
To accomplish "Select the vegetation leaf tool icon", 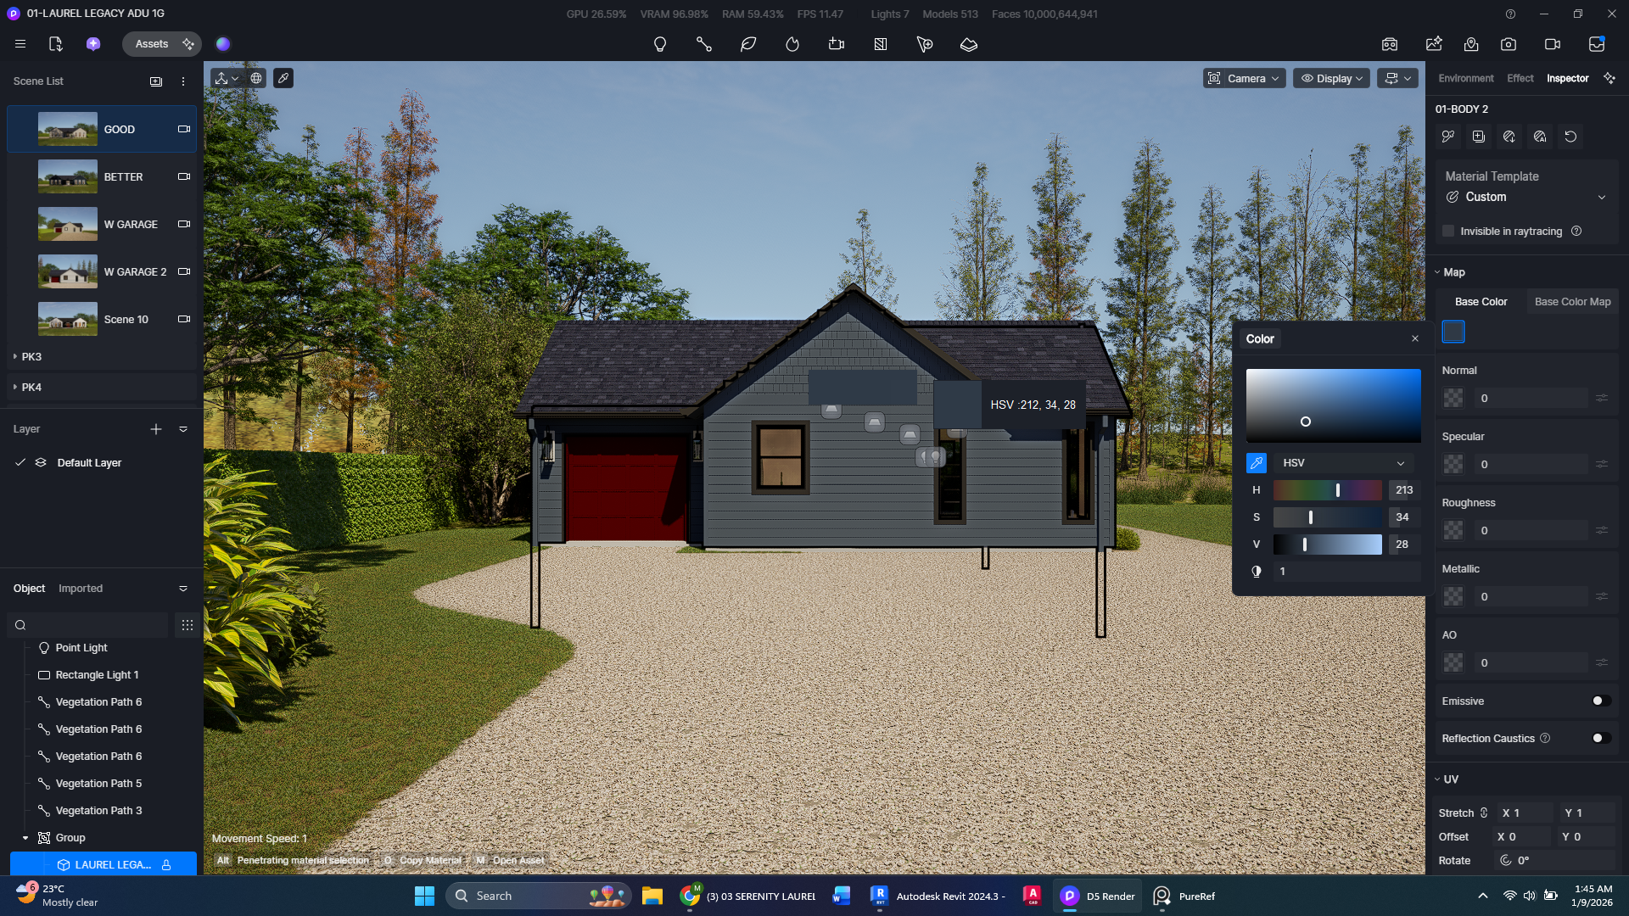I will [747, 44].
